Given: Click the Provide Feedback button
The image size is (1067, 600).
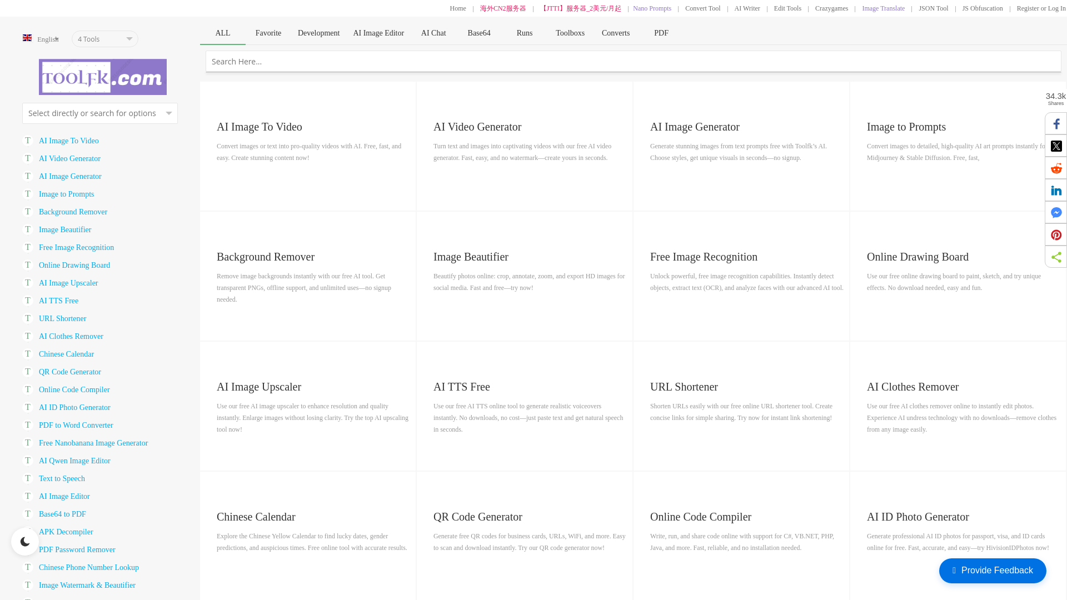Looking at the screenshot, I should tap(993, 571).
